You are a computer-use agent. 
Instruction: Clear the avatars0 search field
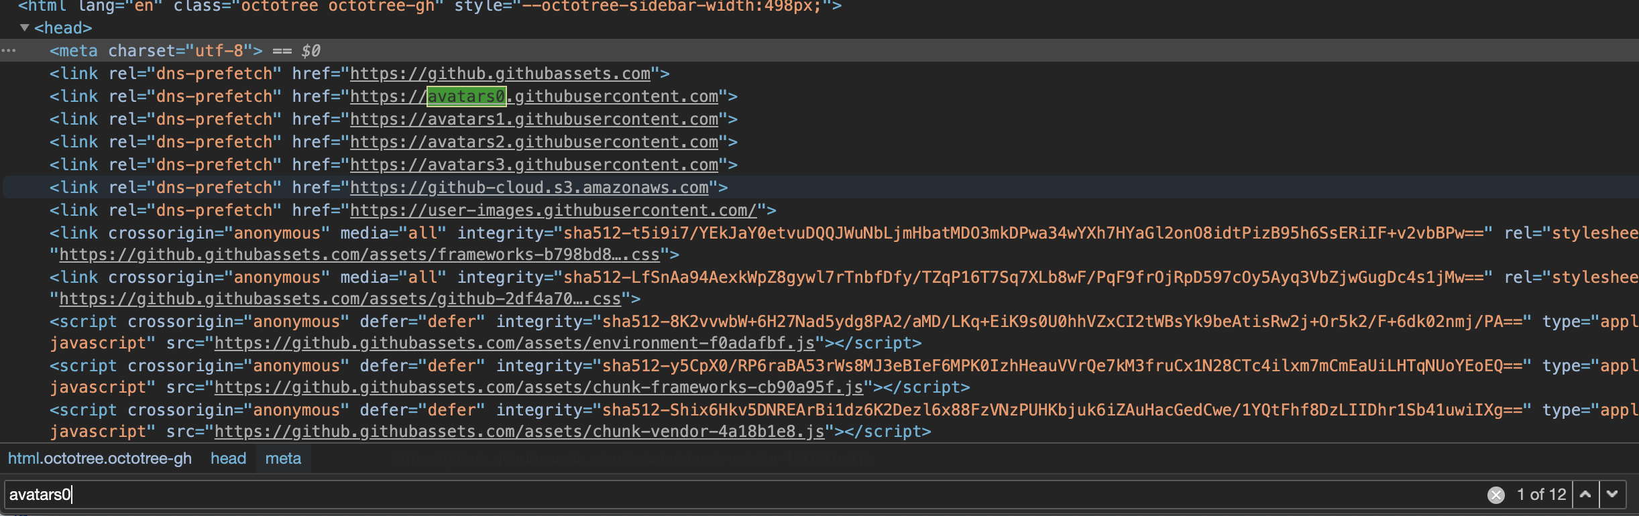(1495, 495)
